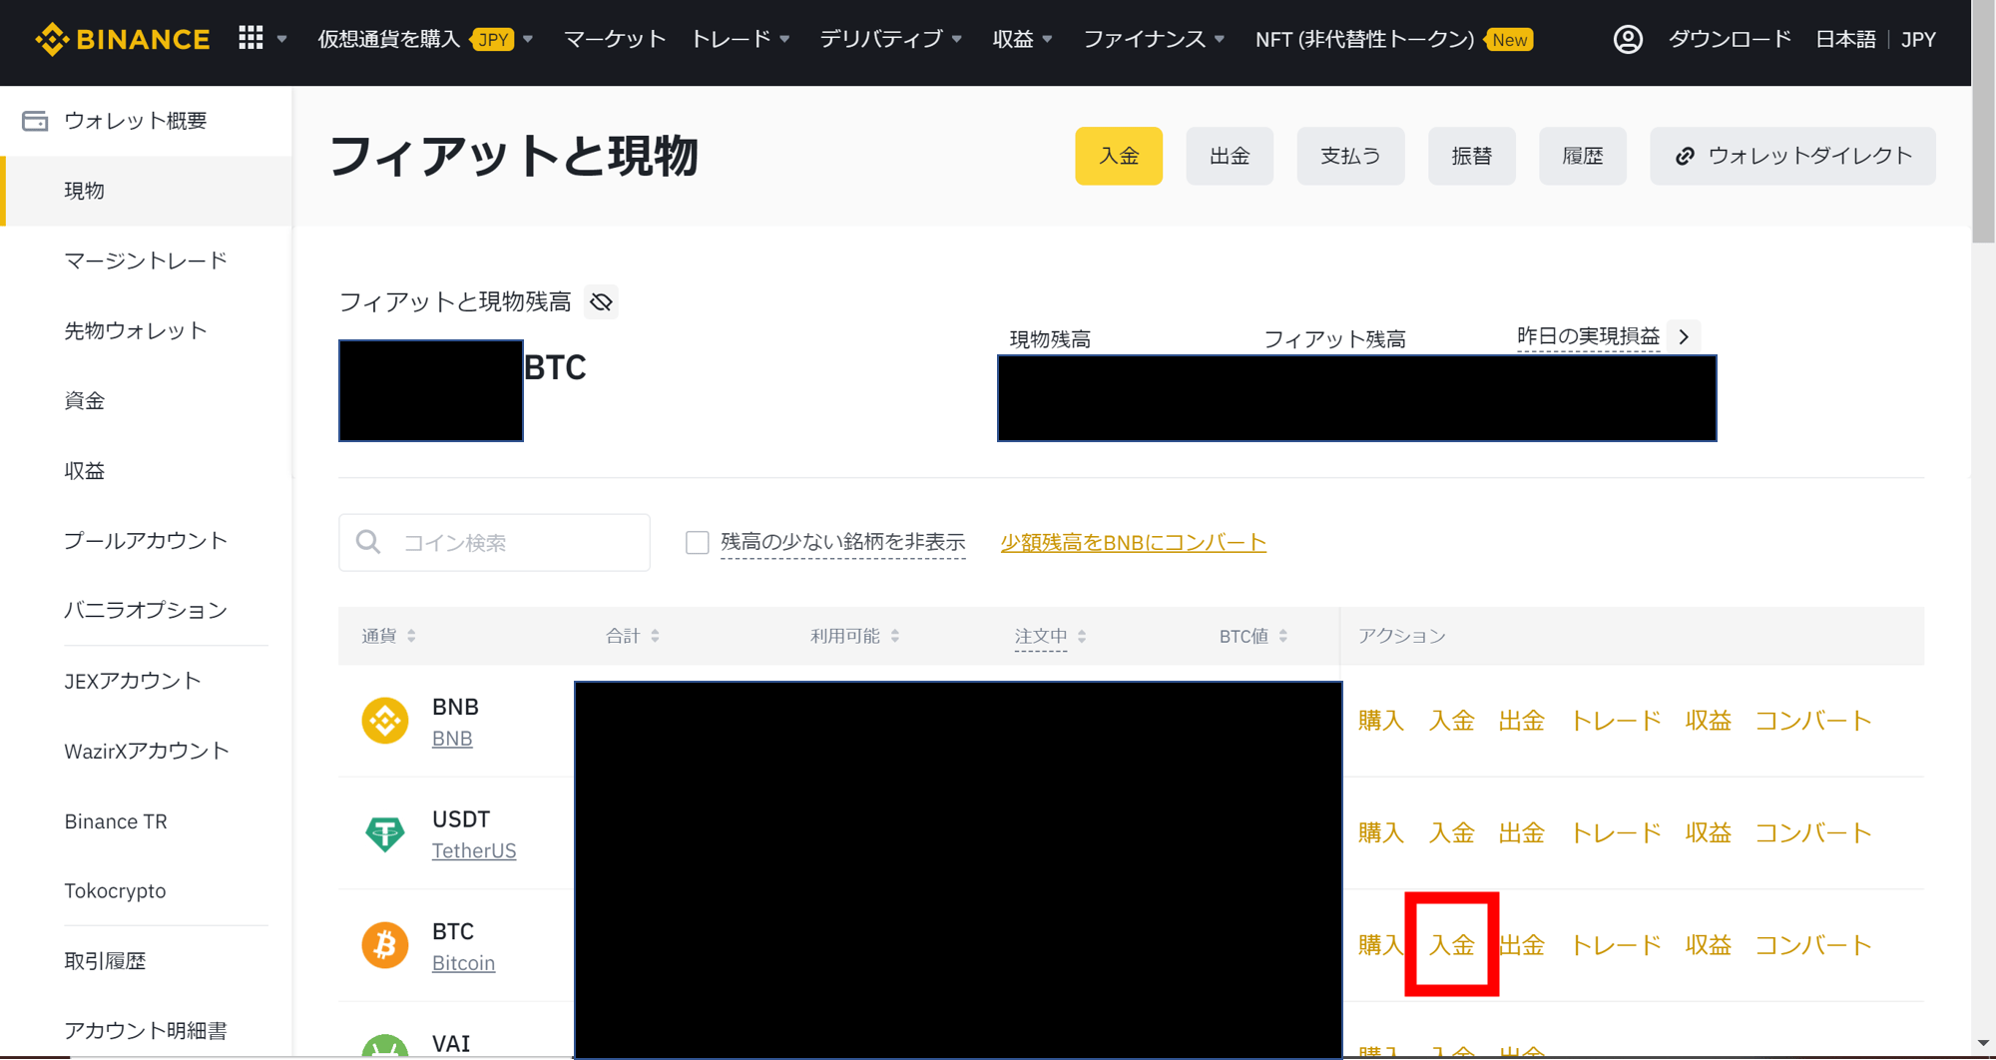Click the account profile icon
This screenshot has height=1060, width=1996.
pyautogui.click(x=1627, y=39)
